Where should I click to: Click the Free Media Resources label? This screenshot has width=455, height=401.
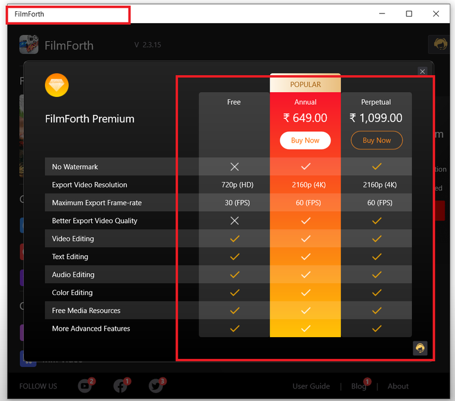[86, 311]
